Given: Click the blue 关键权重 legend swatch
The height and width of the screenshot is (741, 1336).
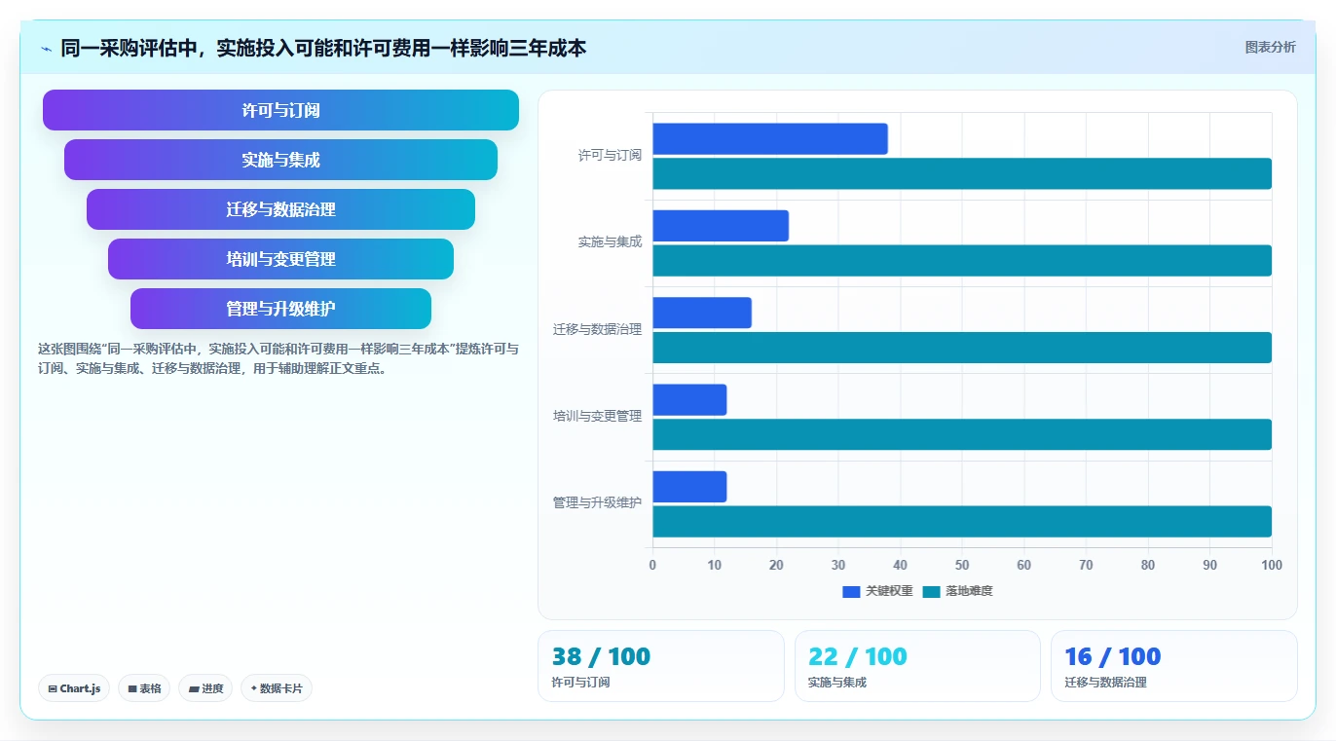Looking at the screenshot, I should tap(852, 591).
